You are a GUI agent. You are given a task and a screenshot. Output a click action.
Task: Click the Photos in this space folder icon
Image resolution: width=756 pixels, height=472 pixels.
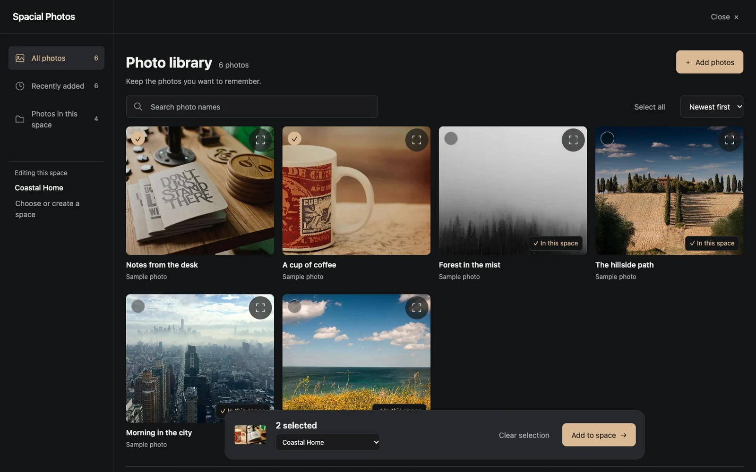pyautogui.click(x=20, y=119)
